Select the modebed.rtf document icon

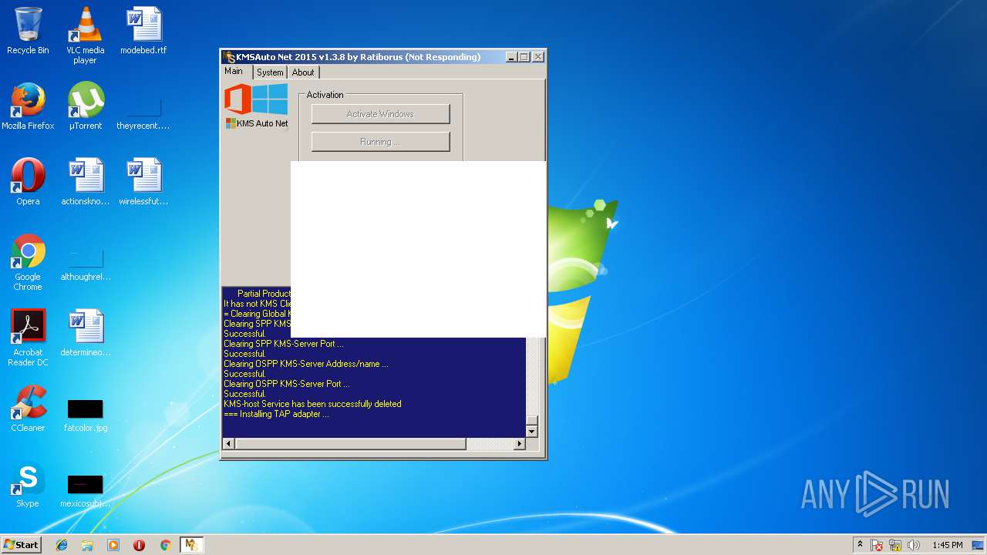coord(143,31)
